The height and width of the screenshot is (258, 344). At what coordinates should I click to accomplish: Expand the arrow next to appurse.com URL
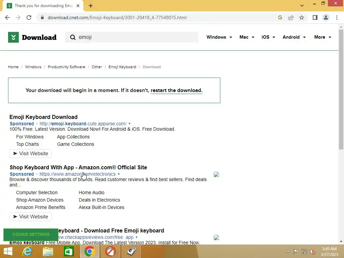129,124
